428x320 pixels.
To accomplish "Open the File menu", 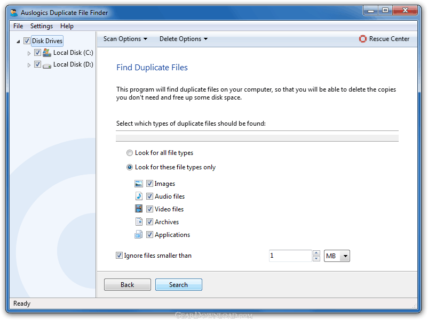I will (18, 26).
